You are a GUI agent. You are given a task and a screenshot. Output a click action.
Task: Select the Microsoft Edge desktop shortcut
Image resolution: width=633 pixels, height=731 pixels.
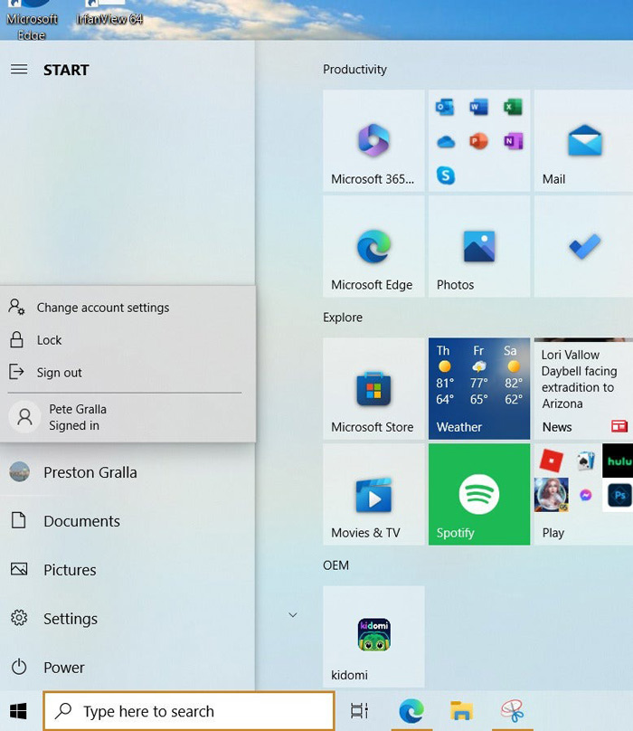coord(32,20)
